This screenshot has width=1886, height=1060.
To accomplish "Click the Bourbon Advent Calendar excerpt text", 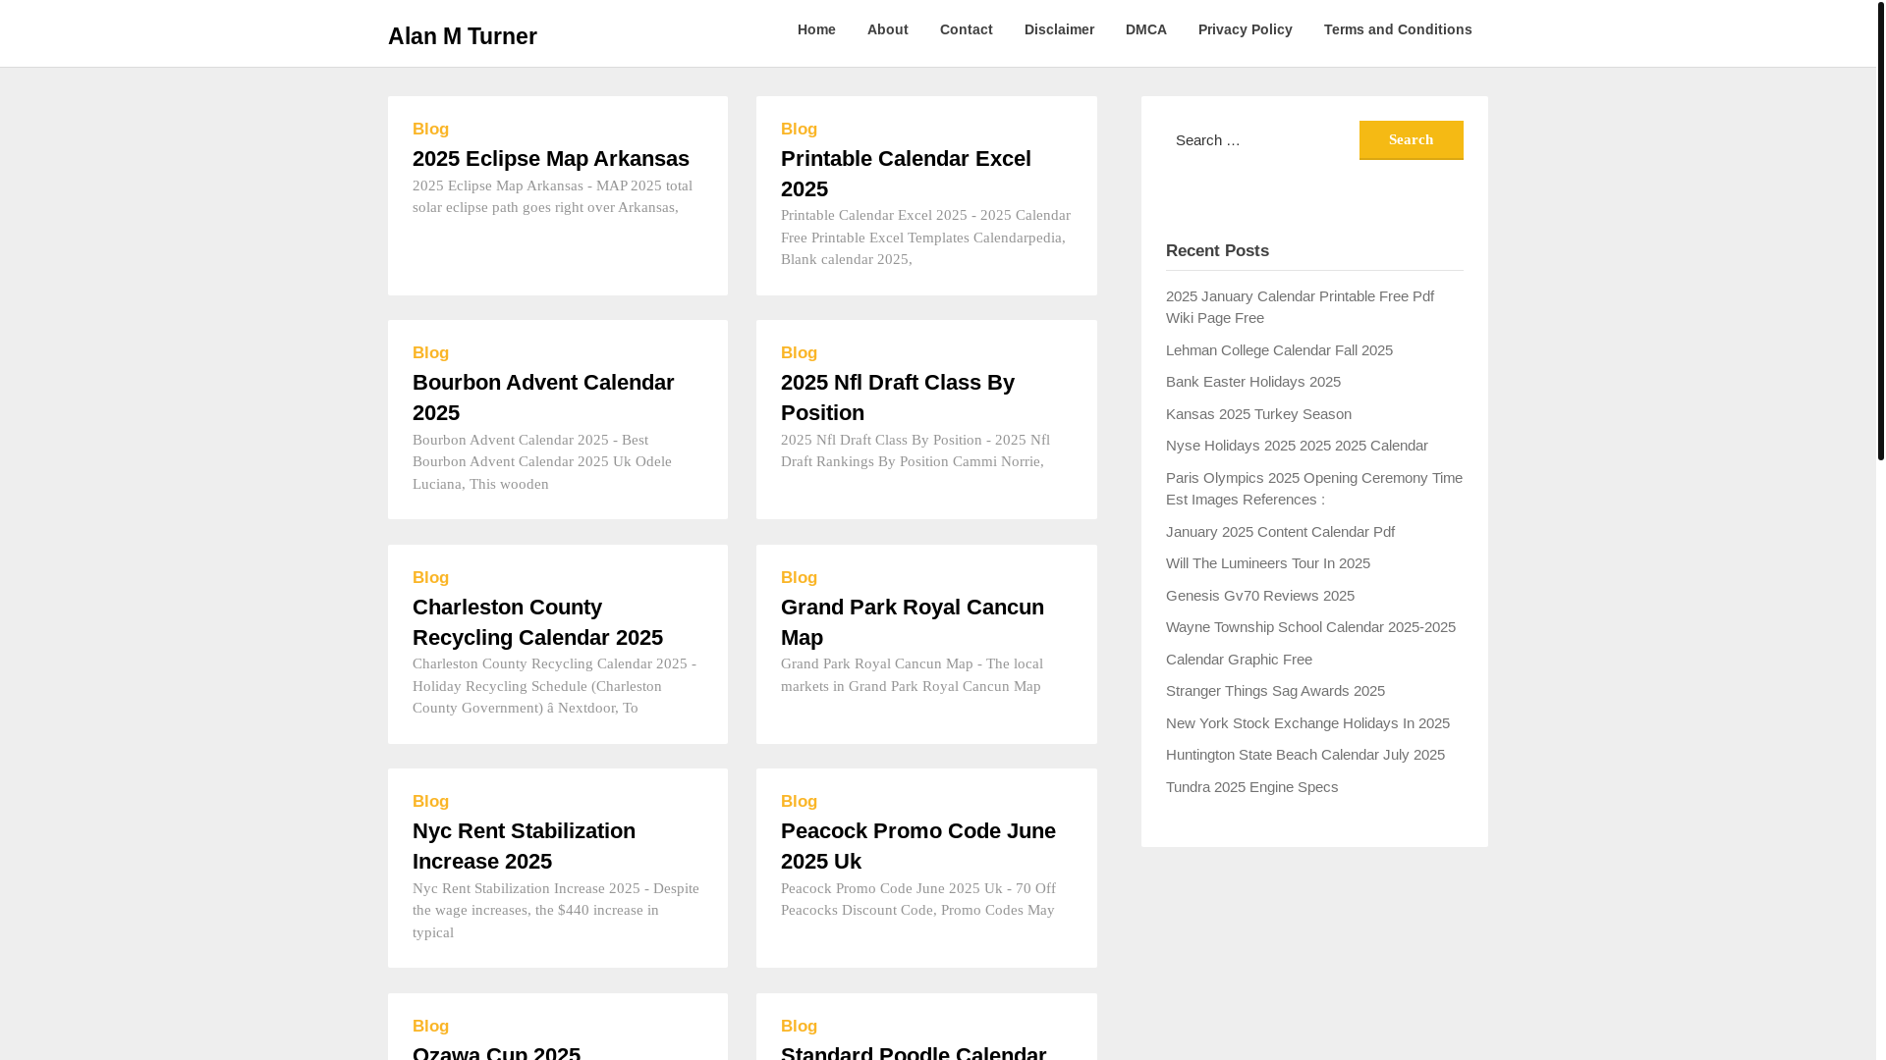I will coord(542,462).
